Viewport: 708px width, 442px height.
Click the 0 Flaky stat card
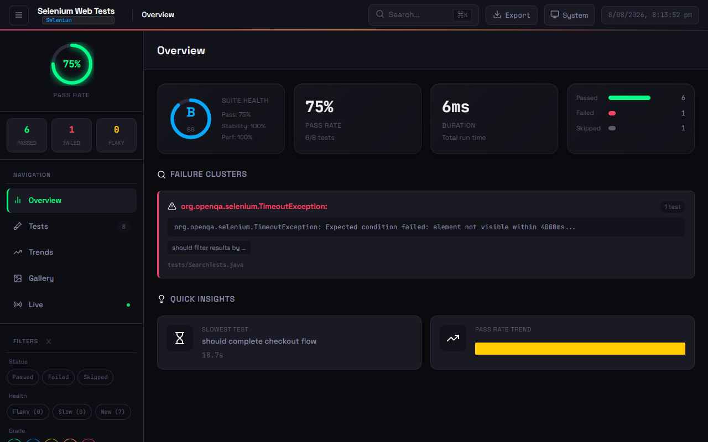[116, 135]
